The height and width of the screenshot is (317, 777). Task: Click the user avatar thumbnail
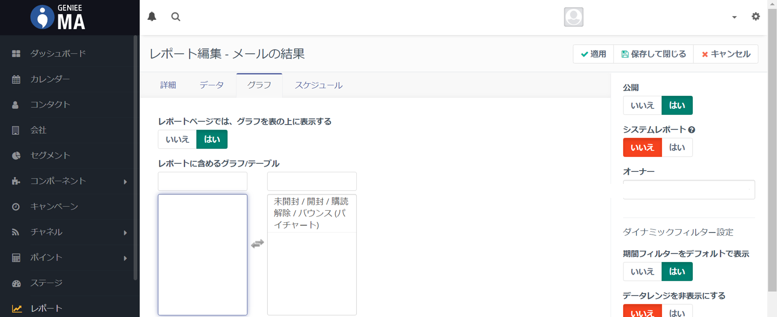pyautogui.click(x=573, y=17)
